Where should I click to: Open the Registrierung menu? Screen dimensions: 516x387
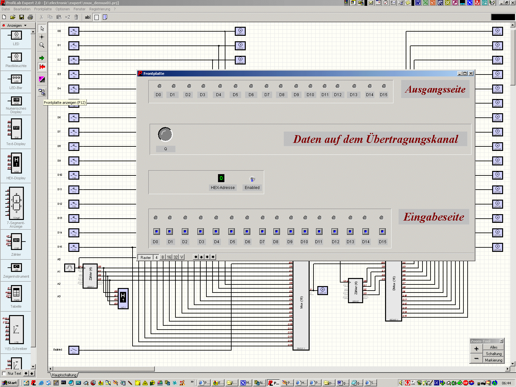coord(100,9)
